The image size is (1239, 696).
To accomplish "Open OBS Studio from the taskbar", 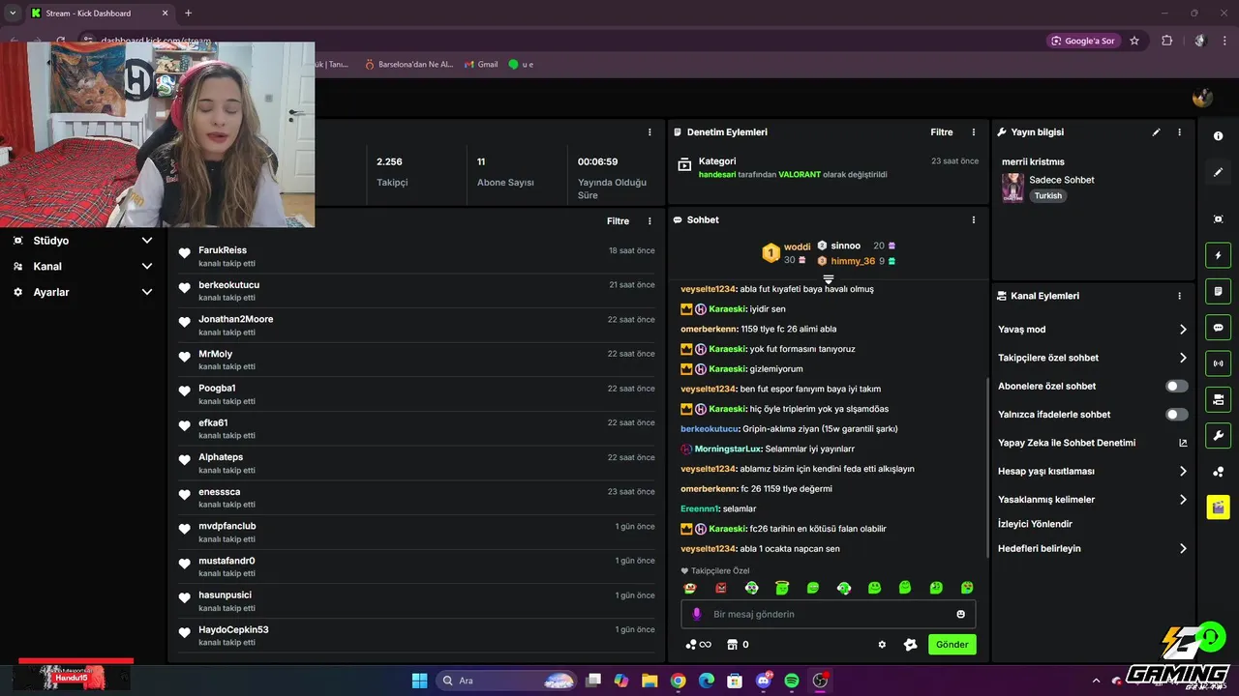I will (820, 681).
